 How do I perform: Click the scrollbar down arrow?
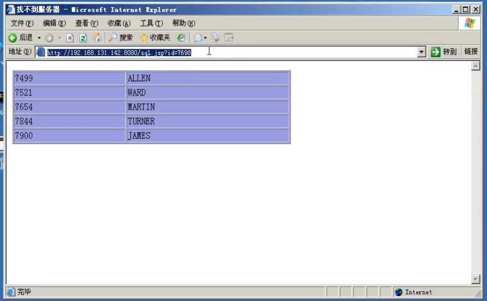click(476, 279)
